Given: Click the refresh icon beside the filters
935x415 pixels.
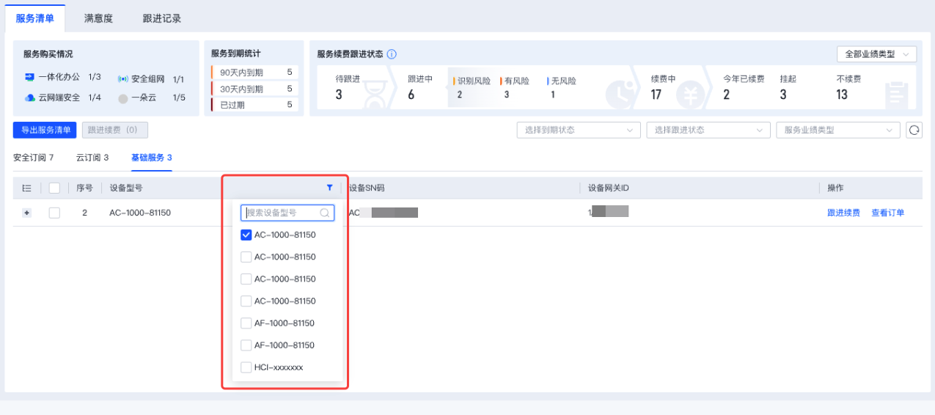Looking at the screenshot, I should click(x=914, y=130).
